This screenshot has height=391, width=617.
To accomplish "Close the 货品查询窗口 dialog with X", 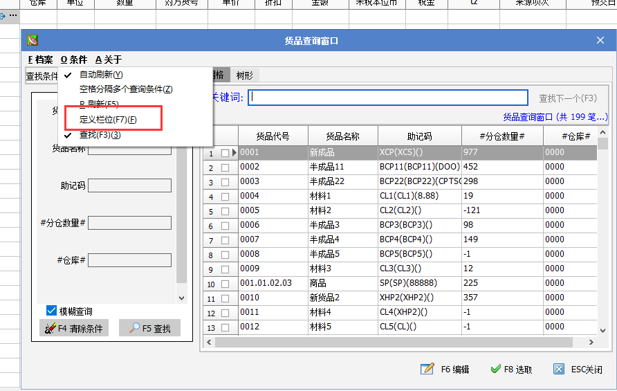I will [600, 41].
